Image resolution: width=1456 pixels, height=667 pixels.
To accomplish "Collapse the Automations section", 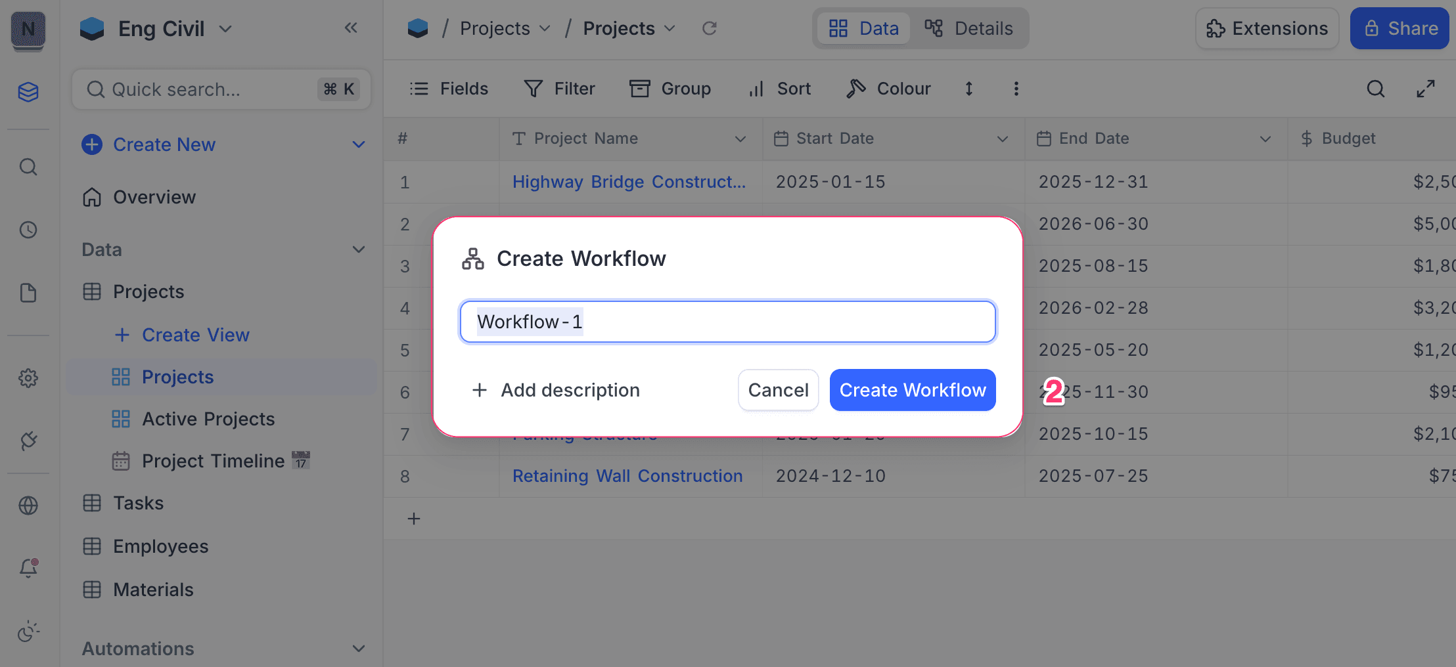I will point(359,648).
